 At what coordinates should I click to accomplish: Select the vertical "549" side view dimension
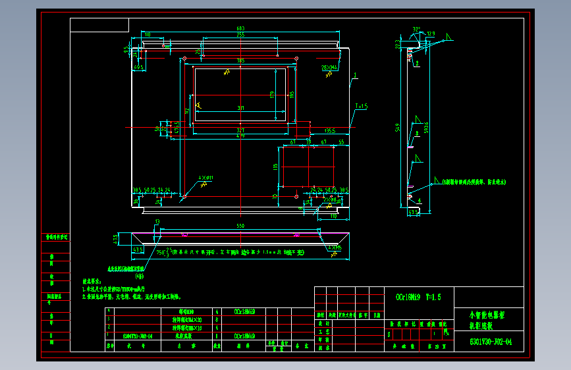tap(397, 128)
